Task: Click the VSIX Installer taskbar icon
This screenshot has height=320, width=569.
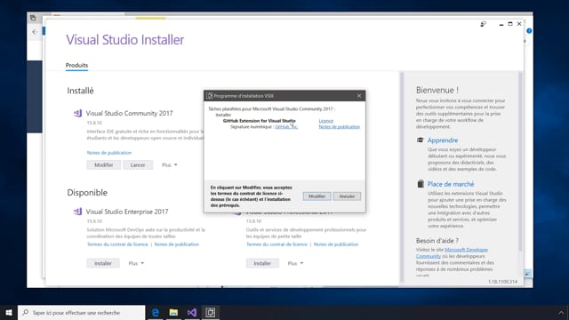Action: 211,312
